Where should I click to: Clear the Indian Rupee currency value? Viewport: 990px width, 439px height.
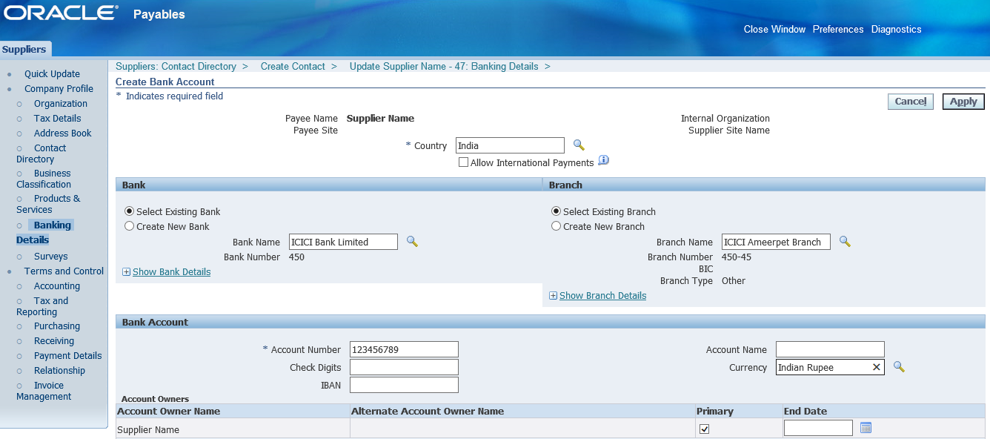pos(876,367)
